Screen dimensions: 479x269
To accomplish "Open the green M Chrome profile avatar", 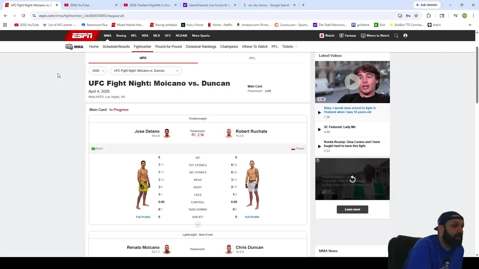I will (464, 16).
